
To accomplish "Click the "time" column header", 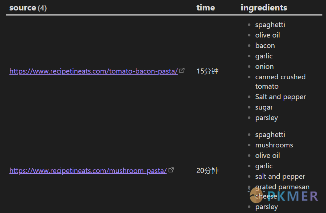I will click(x=206, y=8).
